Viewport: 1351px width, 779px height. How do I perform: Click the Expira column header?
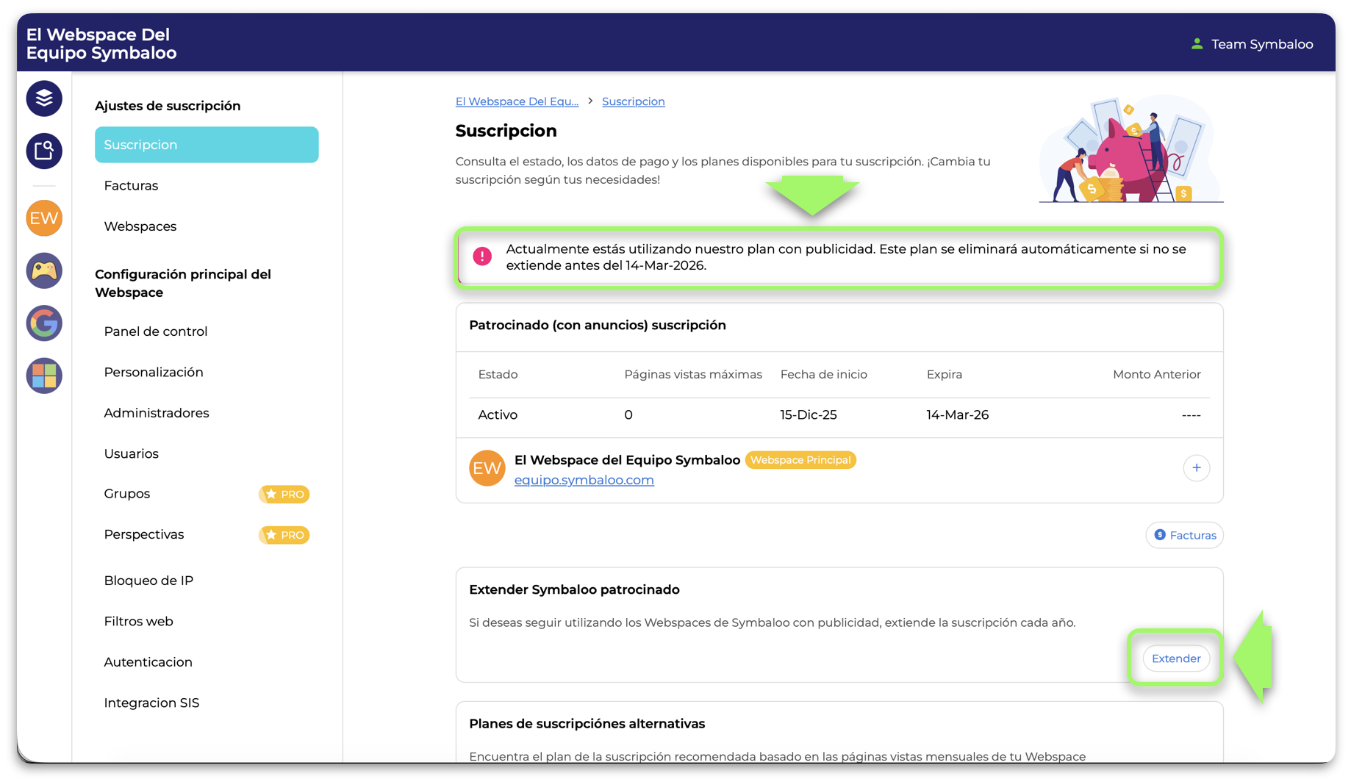[x=945, y=375]
